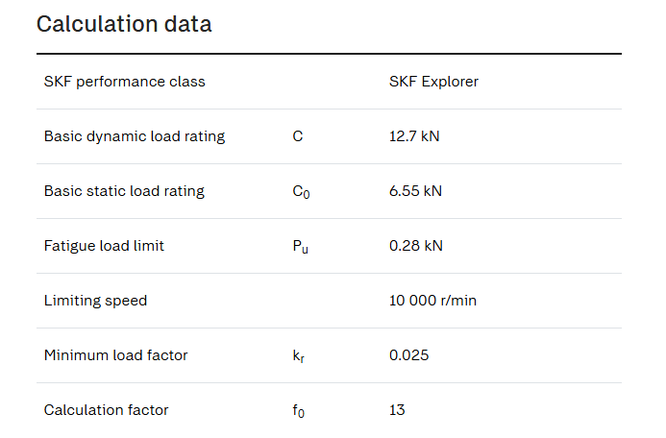The height and width of the screenshot is (438, 666).
Task: Click the f0 symbol
Action: click(299, 411)
